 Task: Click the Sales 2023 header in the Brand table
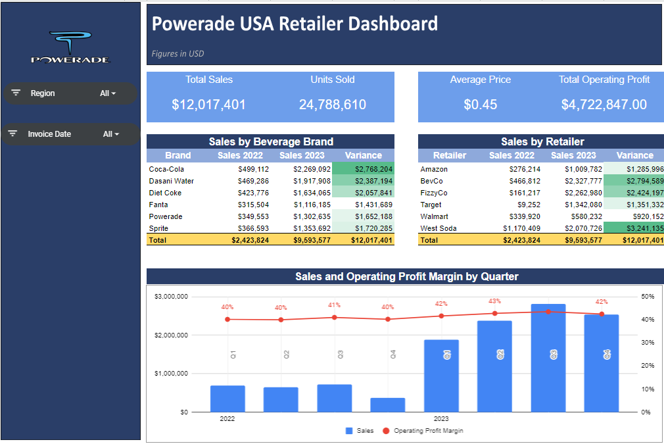(x=301, y=156)
